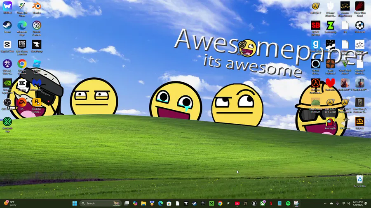Click the OneDrive cloud tray icon
The width and height of the screenshot is (371, 208).
point(331,203)
